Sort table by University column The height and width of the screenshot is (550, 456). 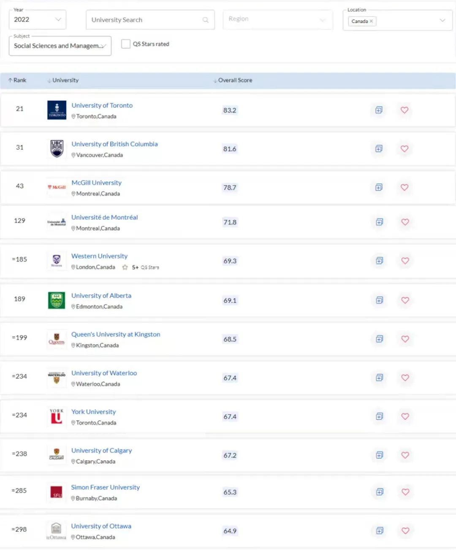tap(63, 80)
